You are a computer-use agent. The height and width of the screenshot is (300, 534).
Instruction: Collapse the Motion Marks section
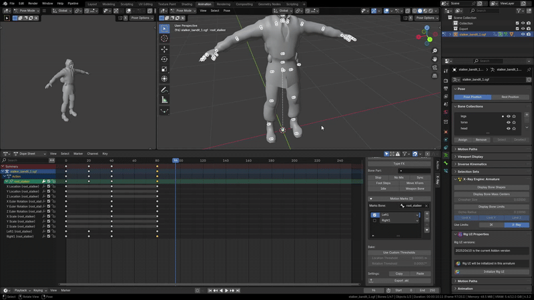click(371, 199)
